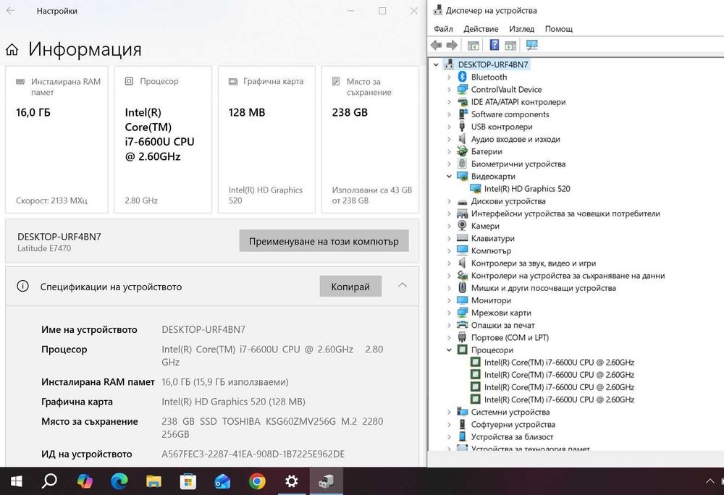Open the Файл menu
The image size is (724, 495).
[443, 29]
